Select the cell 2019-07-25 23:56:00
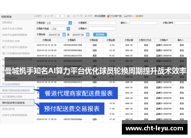The image size is (191, 138). [47, 50]
